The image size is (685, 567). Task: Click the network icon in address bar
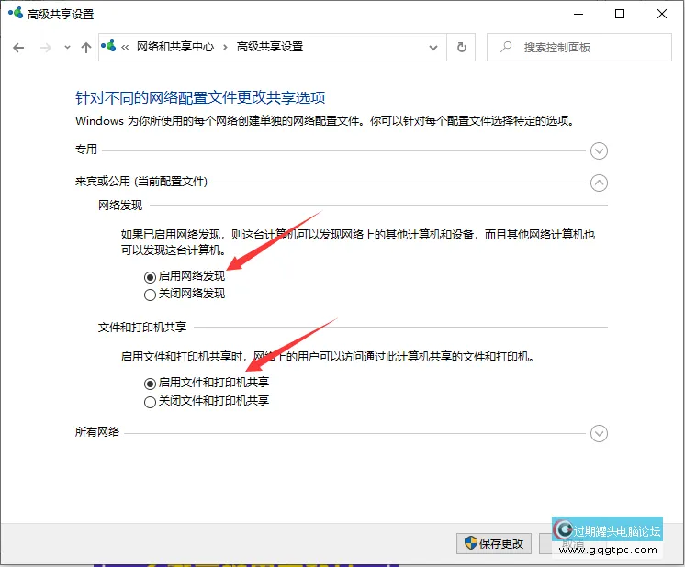pyautogui.click(x=108, y=46)
